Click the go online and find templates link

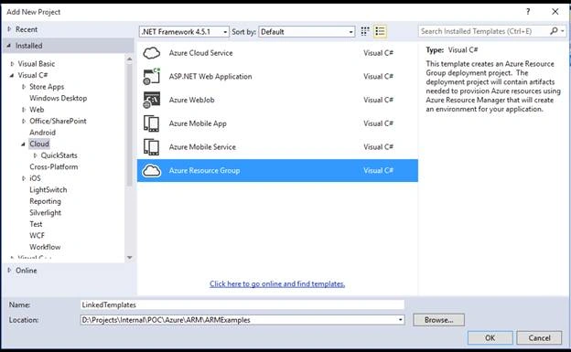click(x=277, y=284)
